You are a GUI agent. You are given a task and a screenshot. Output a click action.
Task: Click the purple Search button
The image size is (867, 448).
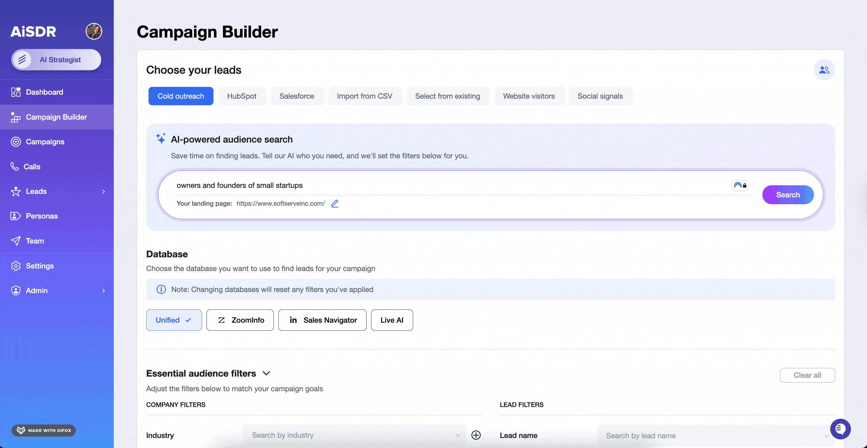coord(788,194)
